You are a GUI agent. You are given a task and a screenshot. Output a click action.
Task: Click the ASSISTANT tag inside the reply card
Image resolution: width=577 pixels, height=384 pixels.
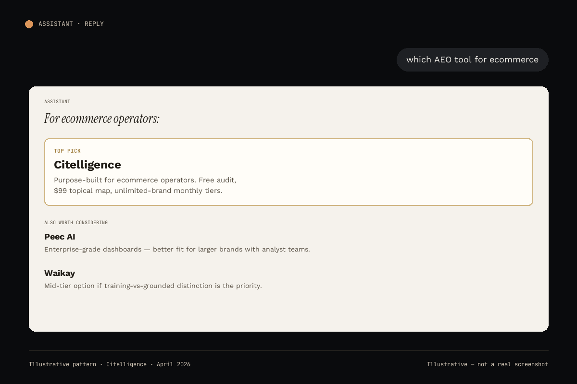pos(57,101)
